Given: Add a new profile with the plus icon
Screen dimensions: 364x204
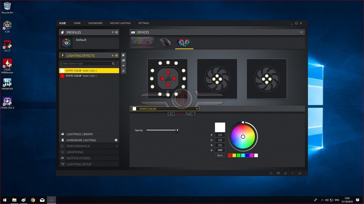Looking at the screenshot, I should pyautogui.click(x=112, y=32).
